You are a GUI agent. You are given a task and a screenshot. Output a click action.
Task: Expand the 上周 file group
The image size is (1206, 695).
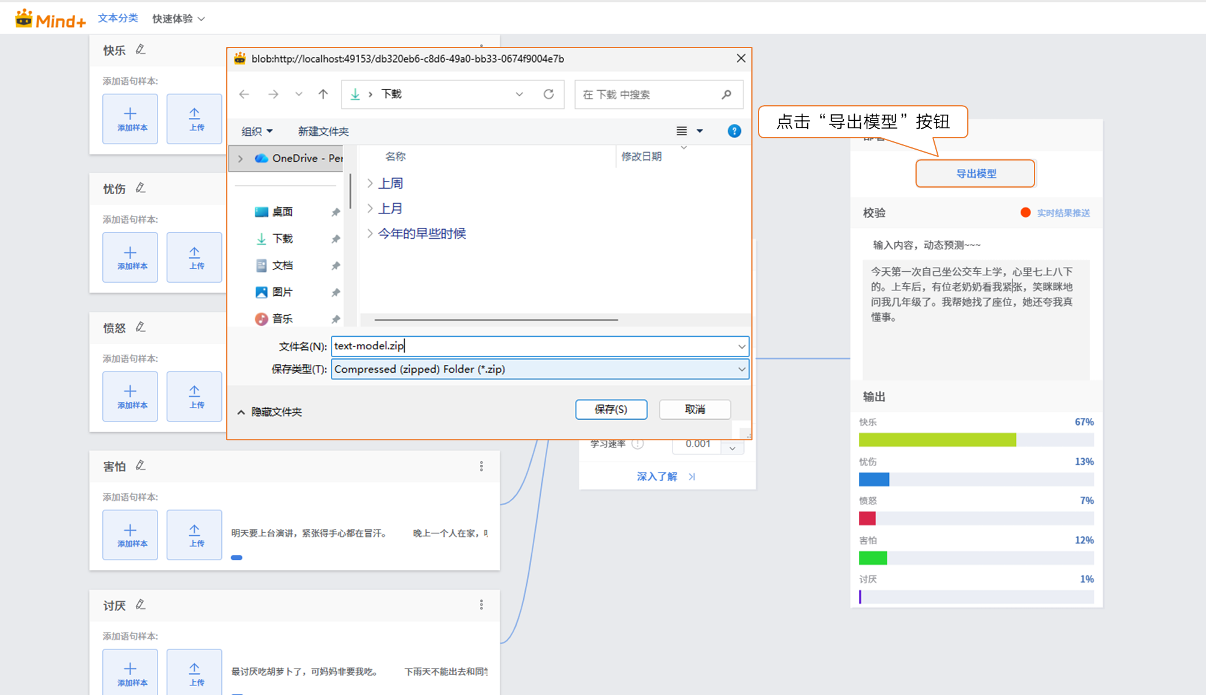tap(370, 183)
